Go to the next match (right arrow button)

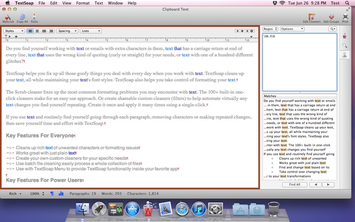(x=328, y=185)
